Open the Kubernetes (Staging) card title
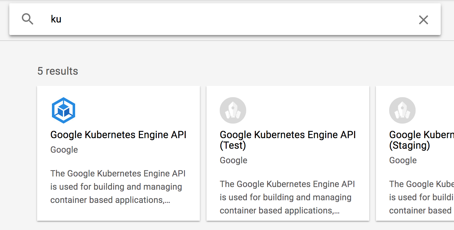 click(422, 140)
